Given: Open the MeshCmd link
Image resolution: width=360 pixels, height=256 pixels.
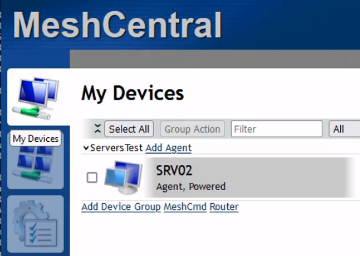Looking at the screenshot, I should pyautogui.click(x=185, y=207).
